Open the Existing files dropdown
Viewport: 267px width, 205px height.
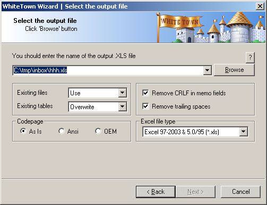(x=122, y=93)
